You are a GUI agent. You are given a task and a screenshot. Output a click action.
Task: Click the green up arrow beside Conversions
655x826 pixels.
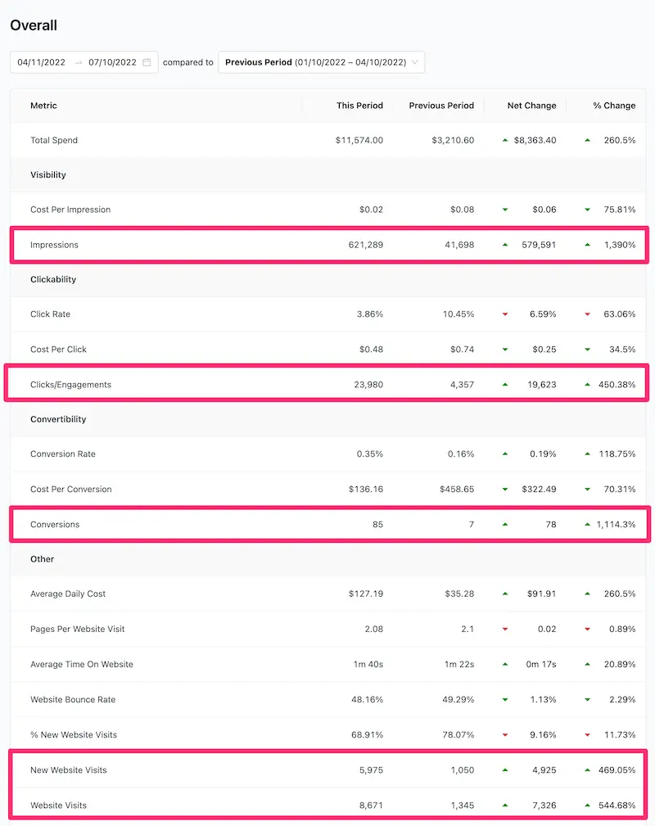(505, 524)
